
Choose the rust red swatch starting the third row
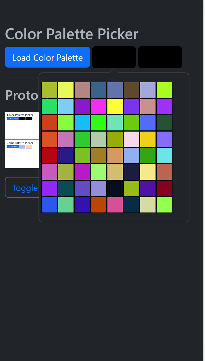click(49, 123)
